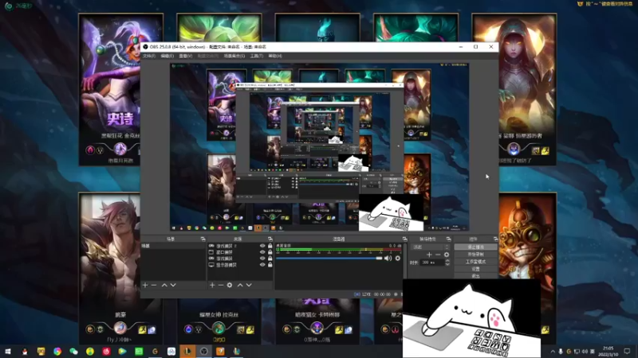Undock the Controls panel popout icon
Screen dimensions: 638x358
[495, 239]
